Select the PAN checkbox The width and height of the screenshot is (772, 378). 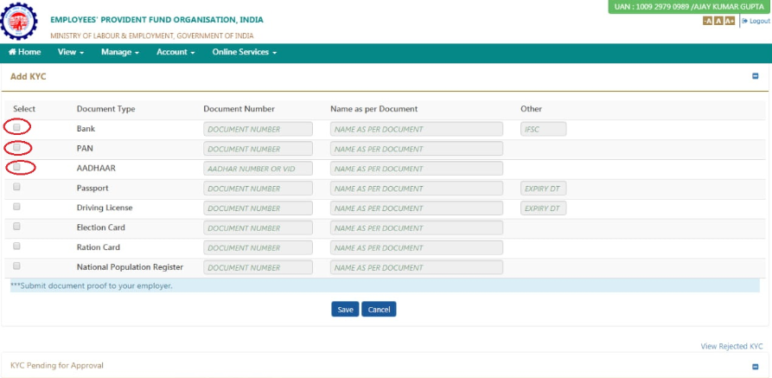[16, 147]
